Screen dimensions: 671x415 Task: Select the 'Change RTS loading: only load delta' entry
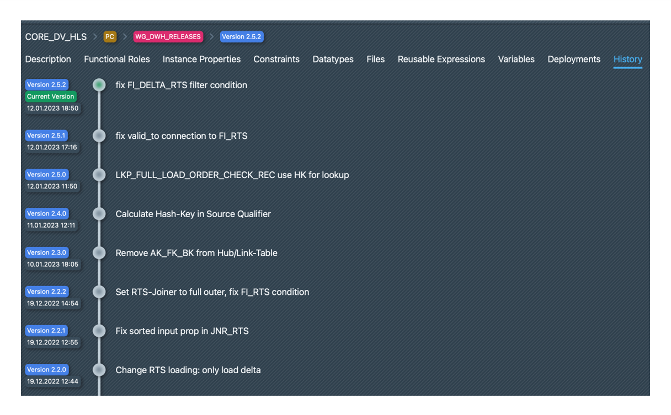pyautogui.click(x=188, y=370)
